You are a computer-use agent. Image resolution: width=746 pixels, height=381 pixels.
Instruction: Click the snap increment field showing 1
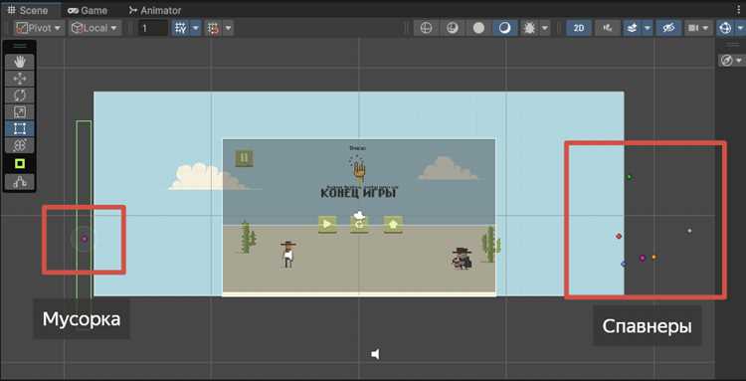[x=152, y=28]
